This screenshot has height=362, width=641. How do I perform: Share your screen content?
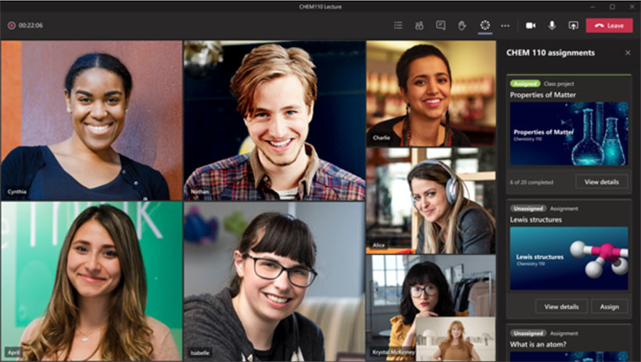[x=573, y=25]
